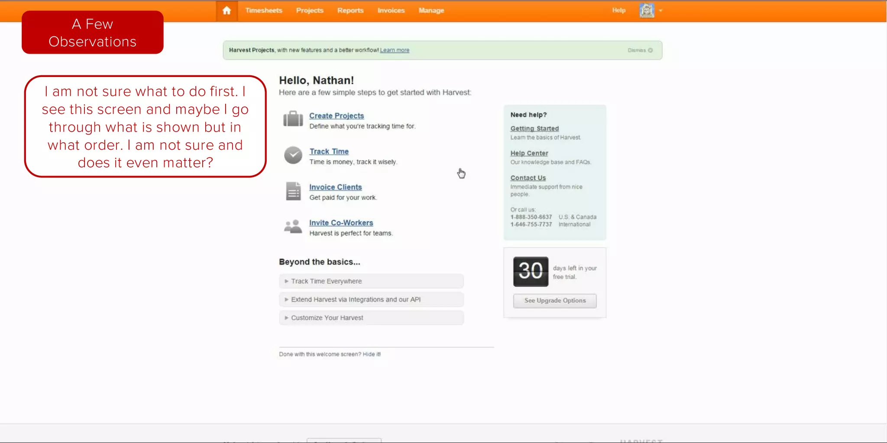The image size is (887, 443).
Task: Open the Track Time link
Action: click(x=329, y=151)
